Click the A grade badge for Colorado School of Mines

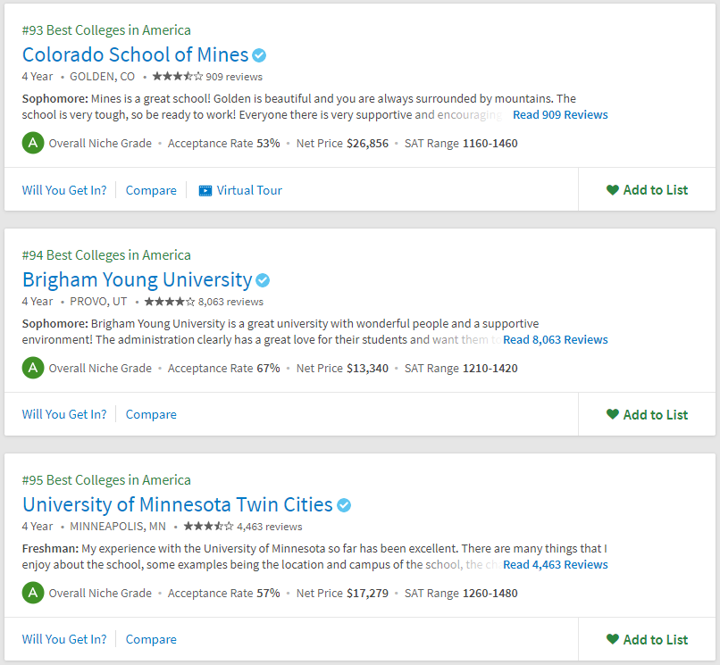coord(33,143)
